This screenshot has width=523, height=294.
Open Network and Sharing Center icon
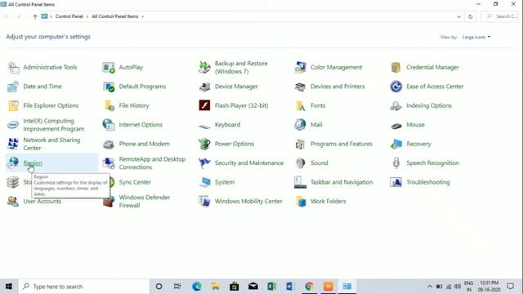click(13, 144)
